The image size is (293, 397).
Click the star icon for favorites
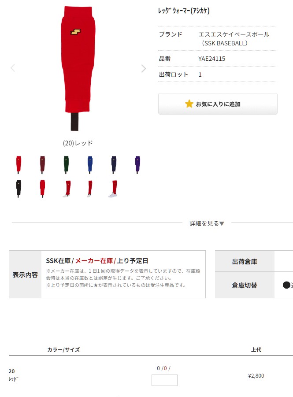click(189, 104)
